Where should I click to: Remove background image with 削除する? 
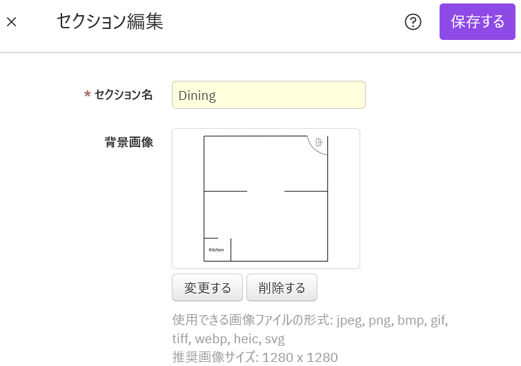click(282, 288)
